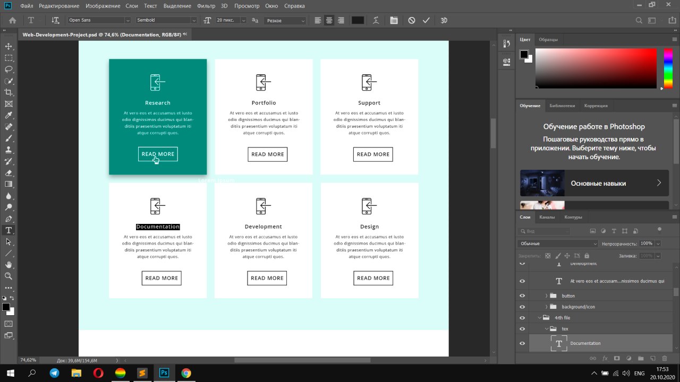The image size is (680, 382).
Task: Click the 3D button in options bar
Action: pyautogui.click(x=444, y=20)
